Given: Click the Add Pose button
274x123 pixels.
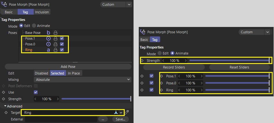Looking at the screenshot, I should click(x=68, y=67).
